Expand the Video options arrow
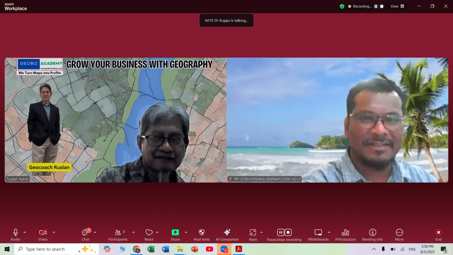 tap(54, 232)
